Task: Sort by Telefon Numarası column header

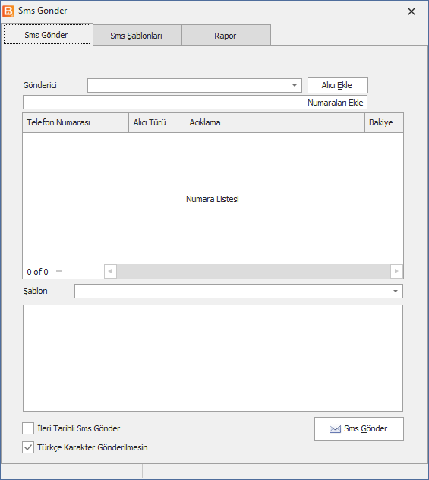Action: tap(76, 122)
